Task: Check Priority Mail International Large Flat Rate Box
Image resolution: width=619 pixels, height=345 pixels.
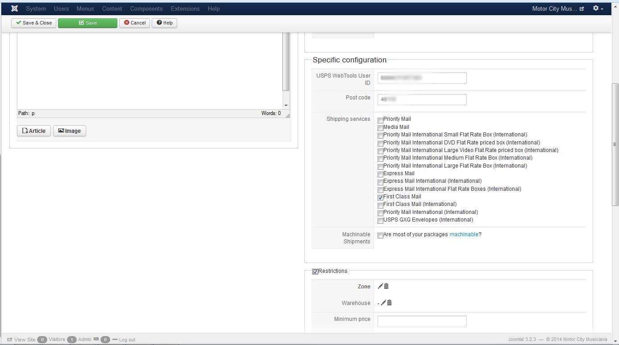Action: click(380, 167)
